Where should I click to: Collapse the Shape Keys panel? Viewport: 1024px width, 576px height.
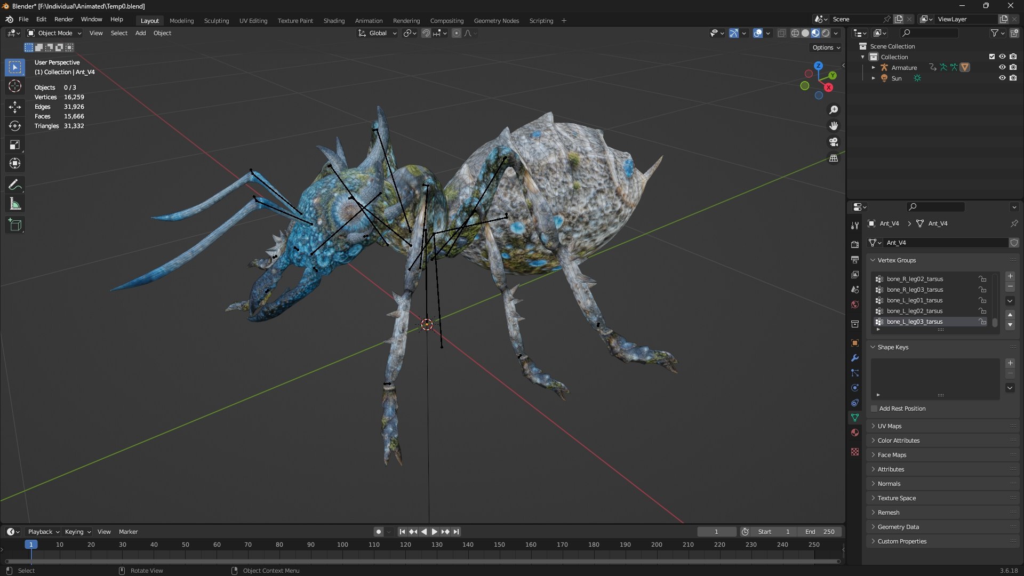892,347
